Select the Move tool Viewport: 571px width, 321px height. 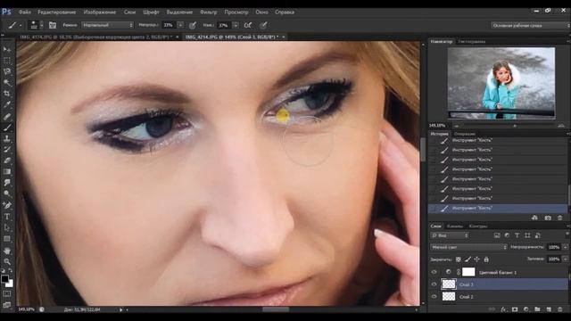click(7, 49)
